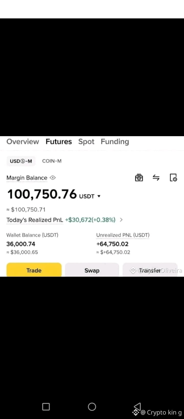Switch to COIN-M futures
Screen dimensions: 184x419
click(x=52, y=161)
